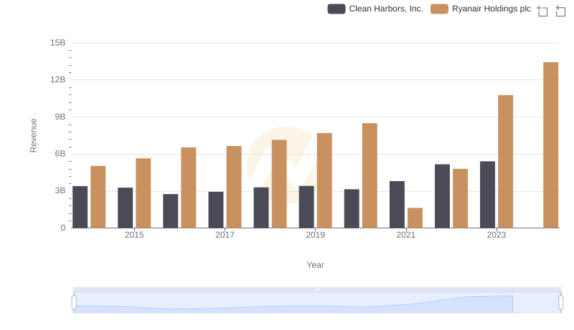Image resolution: width=574 pixels, height=330 pixels.
Task: Click the zoom reset icon
Action: [560, 11]
